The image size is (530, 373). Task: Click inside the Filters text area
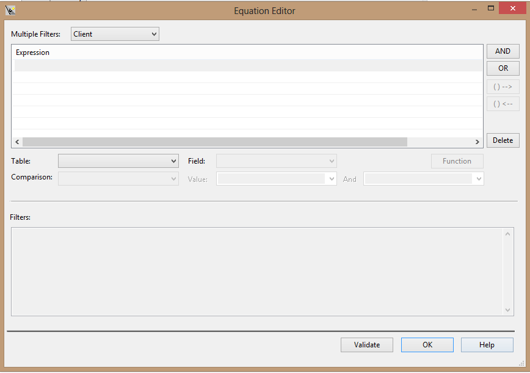click(x=256, y=272)
